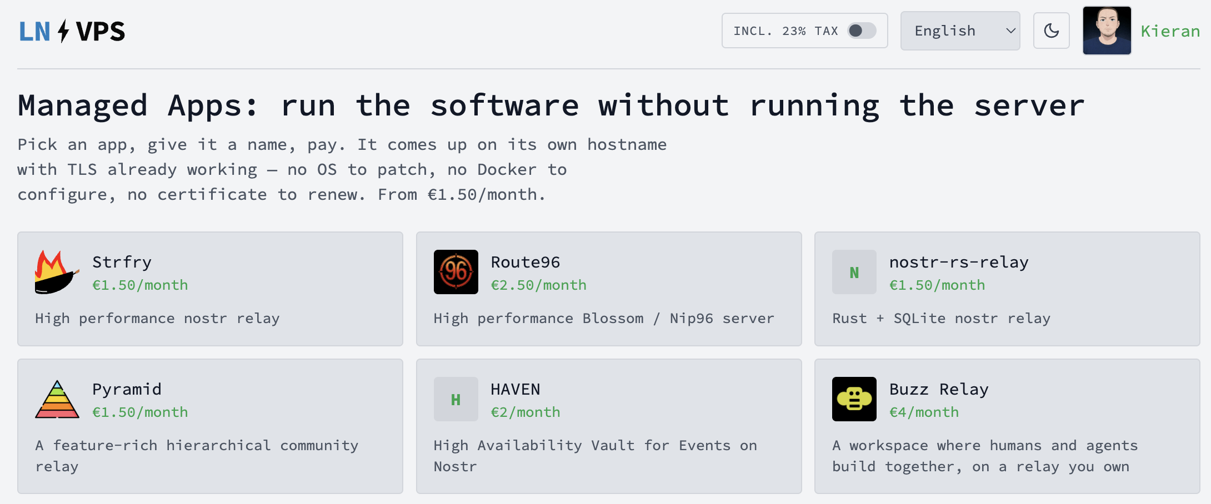
Task: Open Kieran's profile avatar
Action: 1107,31
